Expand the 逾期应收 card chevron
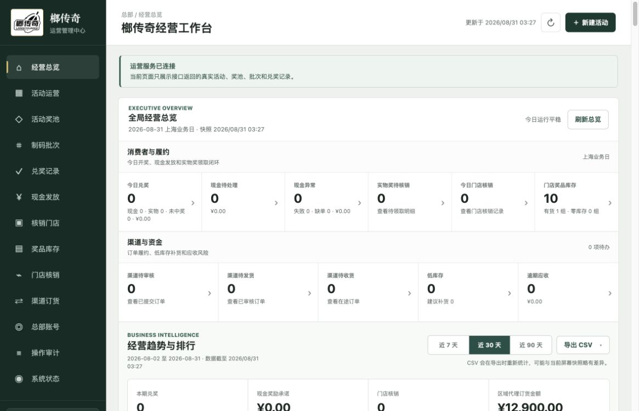The width and height of the screenshot is (639, 411). pyautogui.click(x=610, y=293)
